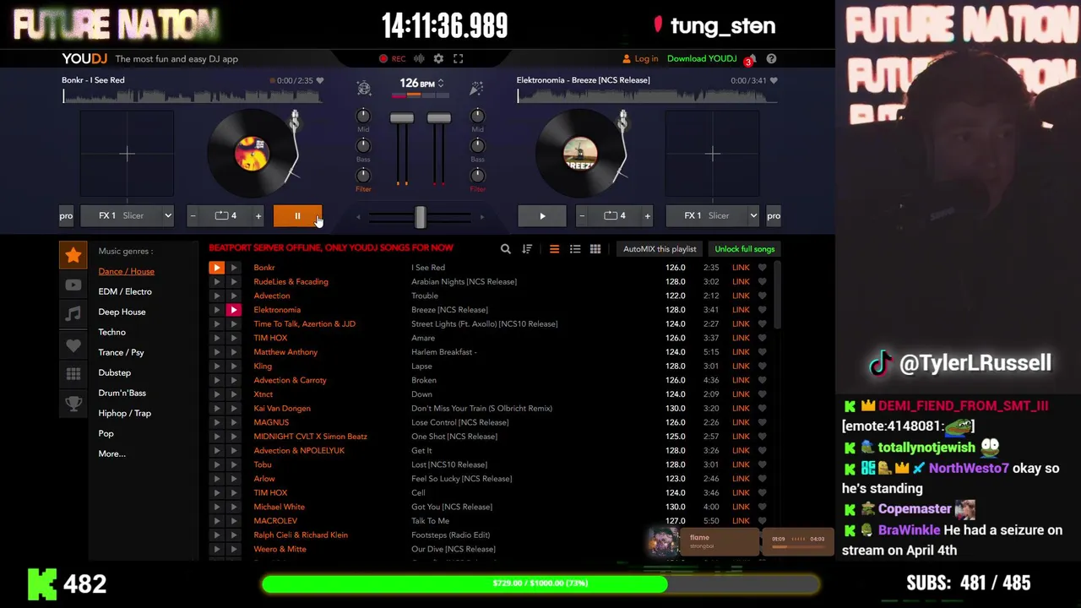Click the Log in link
This screenshot has height=608, width=1081.
[640, 59]
